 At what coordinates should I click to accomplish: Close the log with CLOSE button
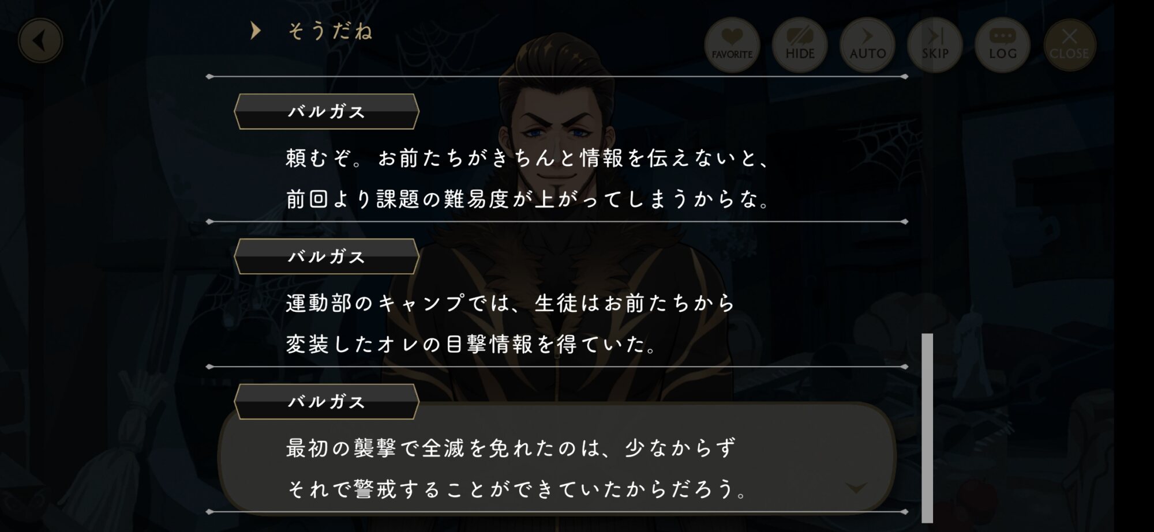pos(1069,44)
